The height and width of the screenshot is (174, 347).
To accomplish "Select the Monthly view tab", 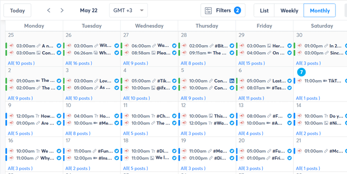I will 320,11.
